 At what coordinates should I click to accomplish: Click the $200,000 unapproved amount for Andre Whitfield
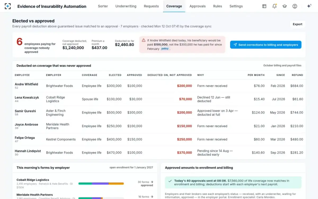tap(184, 86)
